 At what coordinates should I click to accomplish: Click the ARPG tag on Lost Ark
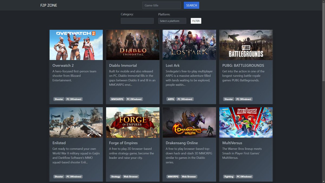[171, 99]
